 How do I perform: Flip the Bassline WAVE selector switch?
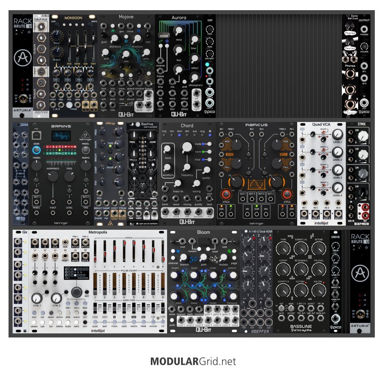[x=291, y=308]
